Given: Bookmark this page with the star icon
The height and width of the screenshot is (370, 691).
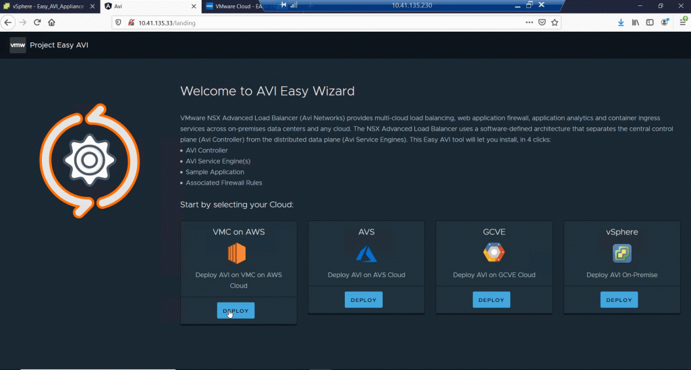Looking at the screenshot, I should pos(554,22).
